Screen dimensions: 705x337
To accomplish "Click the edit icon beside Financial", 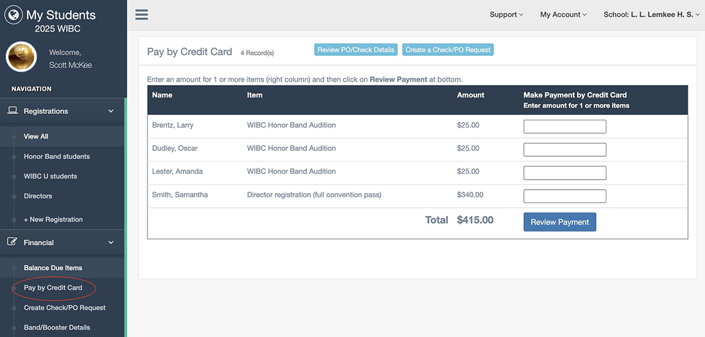I will 12,242.
